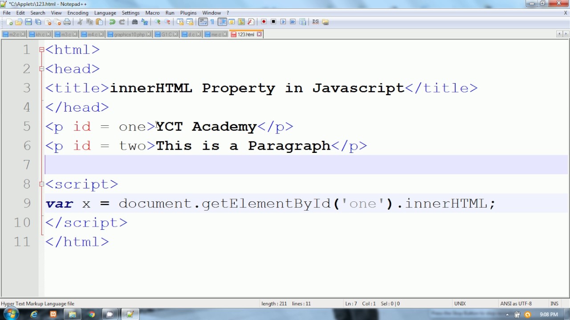Open the Encoding menu

pyautogui.click(x=78, y=13)
